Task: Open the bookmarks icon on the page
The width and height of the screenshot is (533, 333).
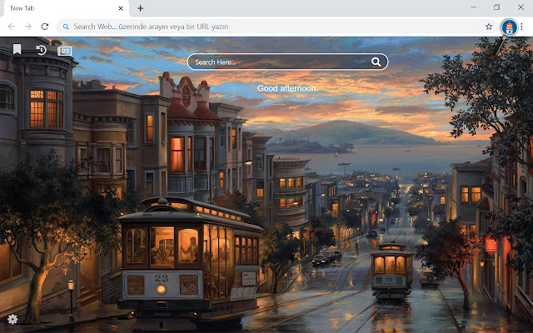Action: coord(17,50)
